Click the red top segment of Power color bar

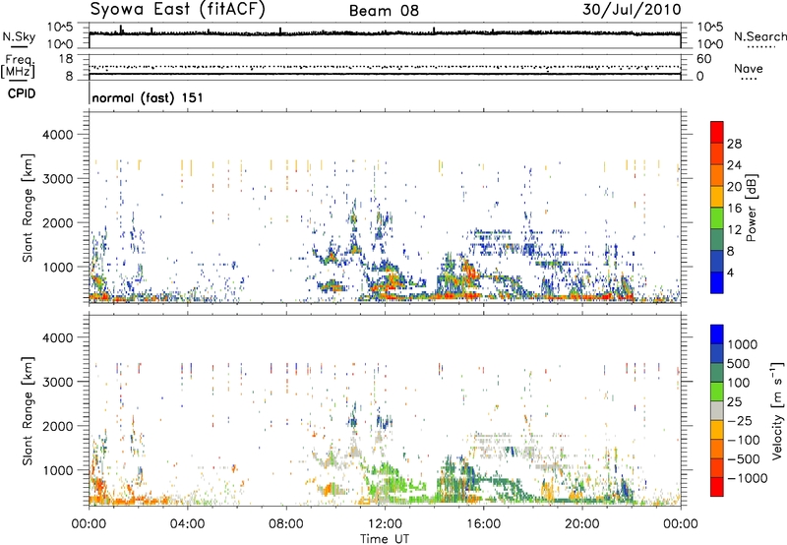tap(717, 133)
